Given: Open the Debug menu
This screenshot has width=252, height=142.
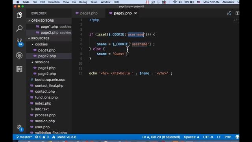Looking at the screenshot, I should pos(83,2).
